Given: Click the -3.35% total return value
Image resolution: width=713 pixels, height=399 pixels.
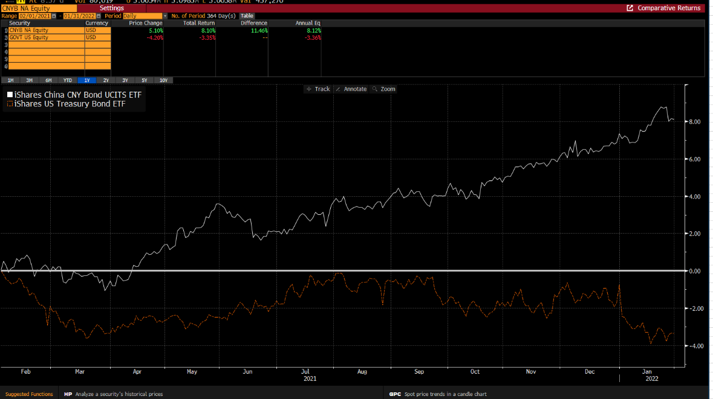Looking at the screenshot, I should coord(207,37).
